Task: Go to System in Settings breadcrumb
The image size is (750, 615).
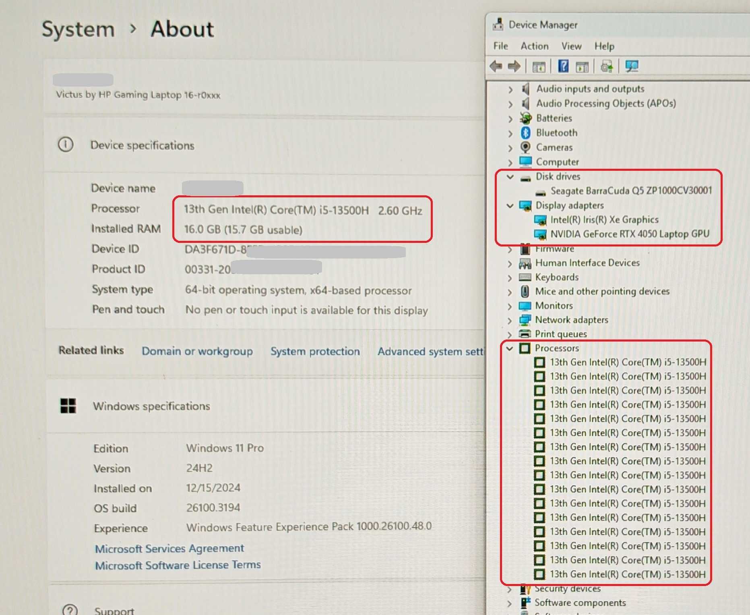Action: tap(78, 29)
